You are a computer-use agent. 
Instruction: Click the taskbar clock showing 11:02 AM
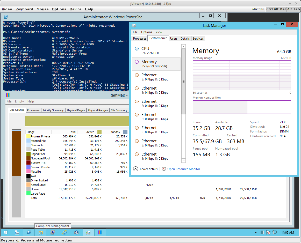click(x=288, y=232)
